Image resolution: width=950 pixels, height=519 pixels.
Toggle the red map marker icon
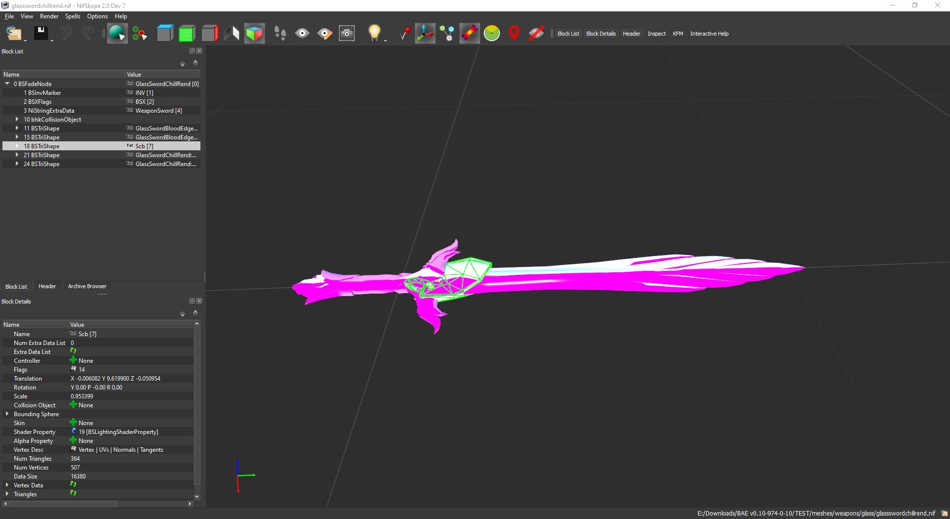coord(514,34)
